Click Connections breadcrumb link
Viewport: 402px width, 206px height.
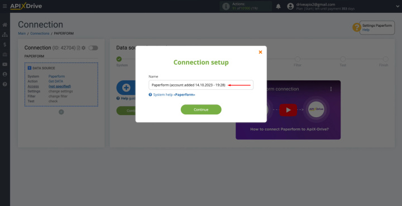click(x=40, y=33)
